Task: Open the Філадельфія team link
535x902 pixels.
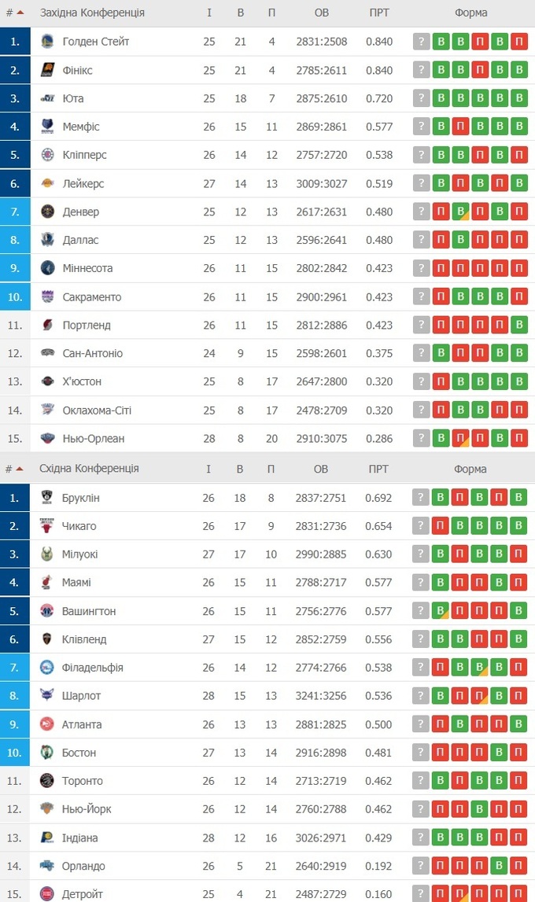Action: tap(92, 668)
